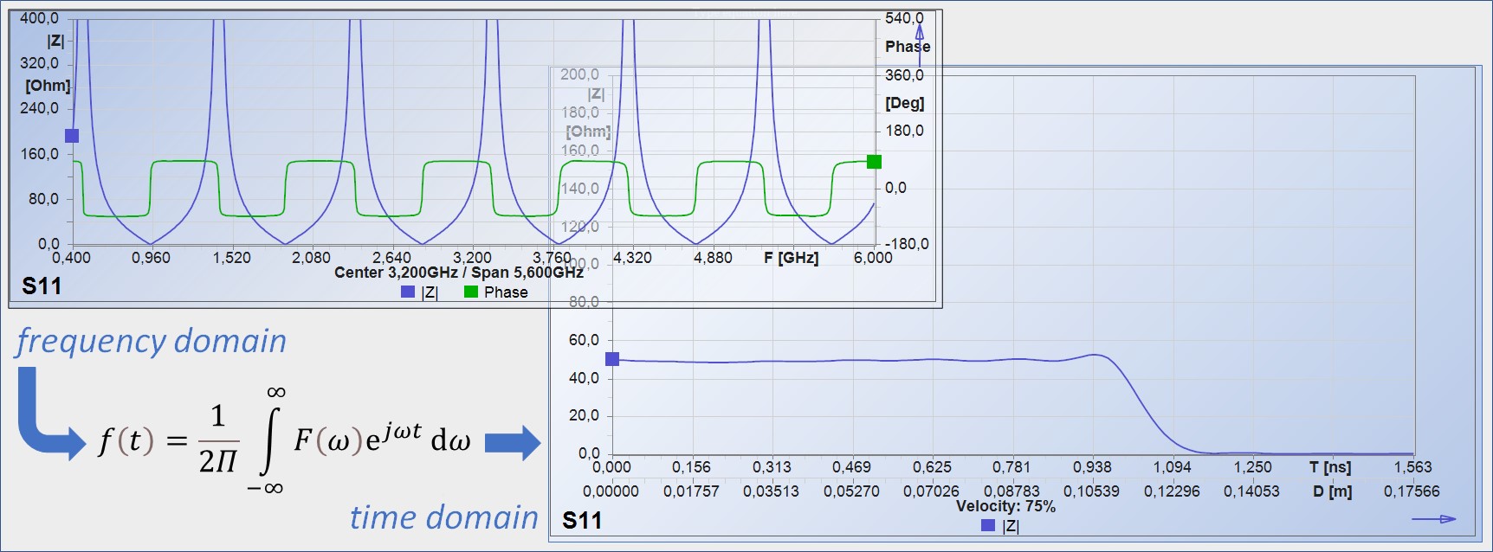1493x552 pixels.
Task: Click the green Phase legend swatch
Action: point(471,292)
